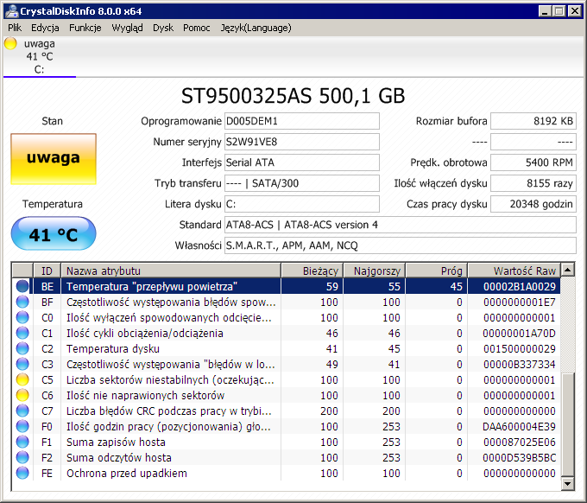Click status dot of BE attribute row
The height and width of the screenshot is (503, 587).
point(22,286)
